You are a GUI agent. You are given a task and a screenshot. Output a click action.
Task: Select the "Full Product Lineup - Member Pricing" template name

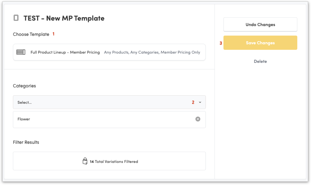pos(65,52)
